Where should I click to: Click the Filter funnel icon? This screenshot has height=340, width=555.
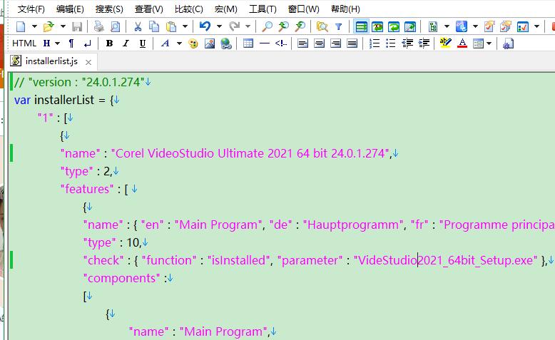[x=339, y=26]
